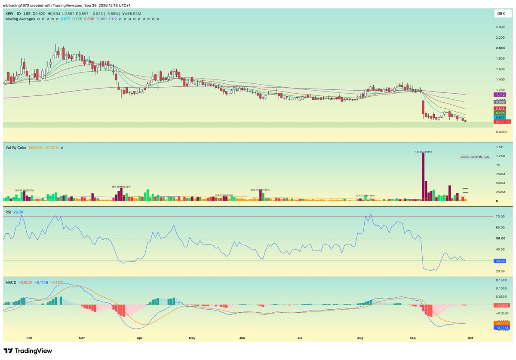516x360 pixels.
Task: Click the MACD indicator legend label
Action: [x=10, y=282]
